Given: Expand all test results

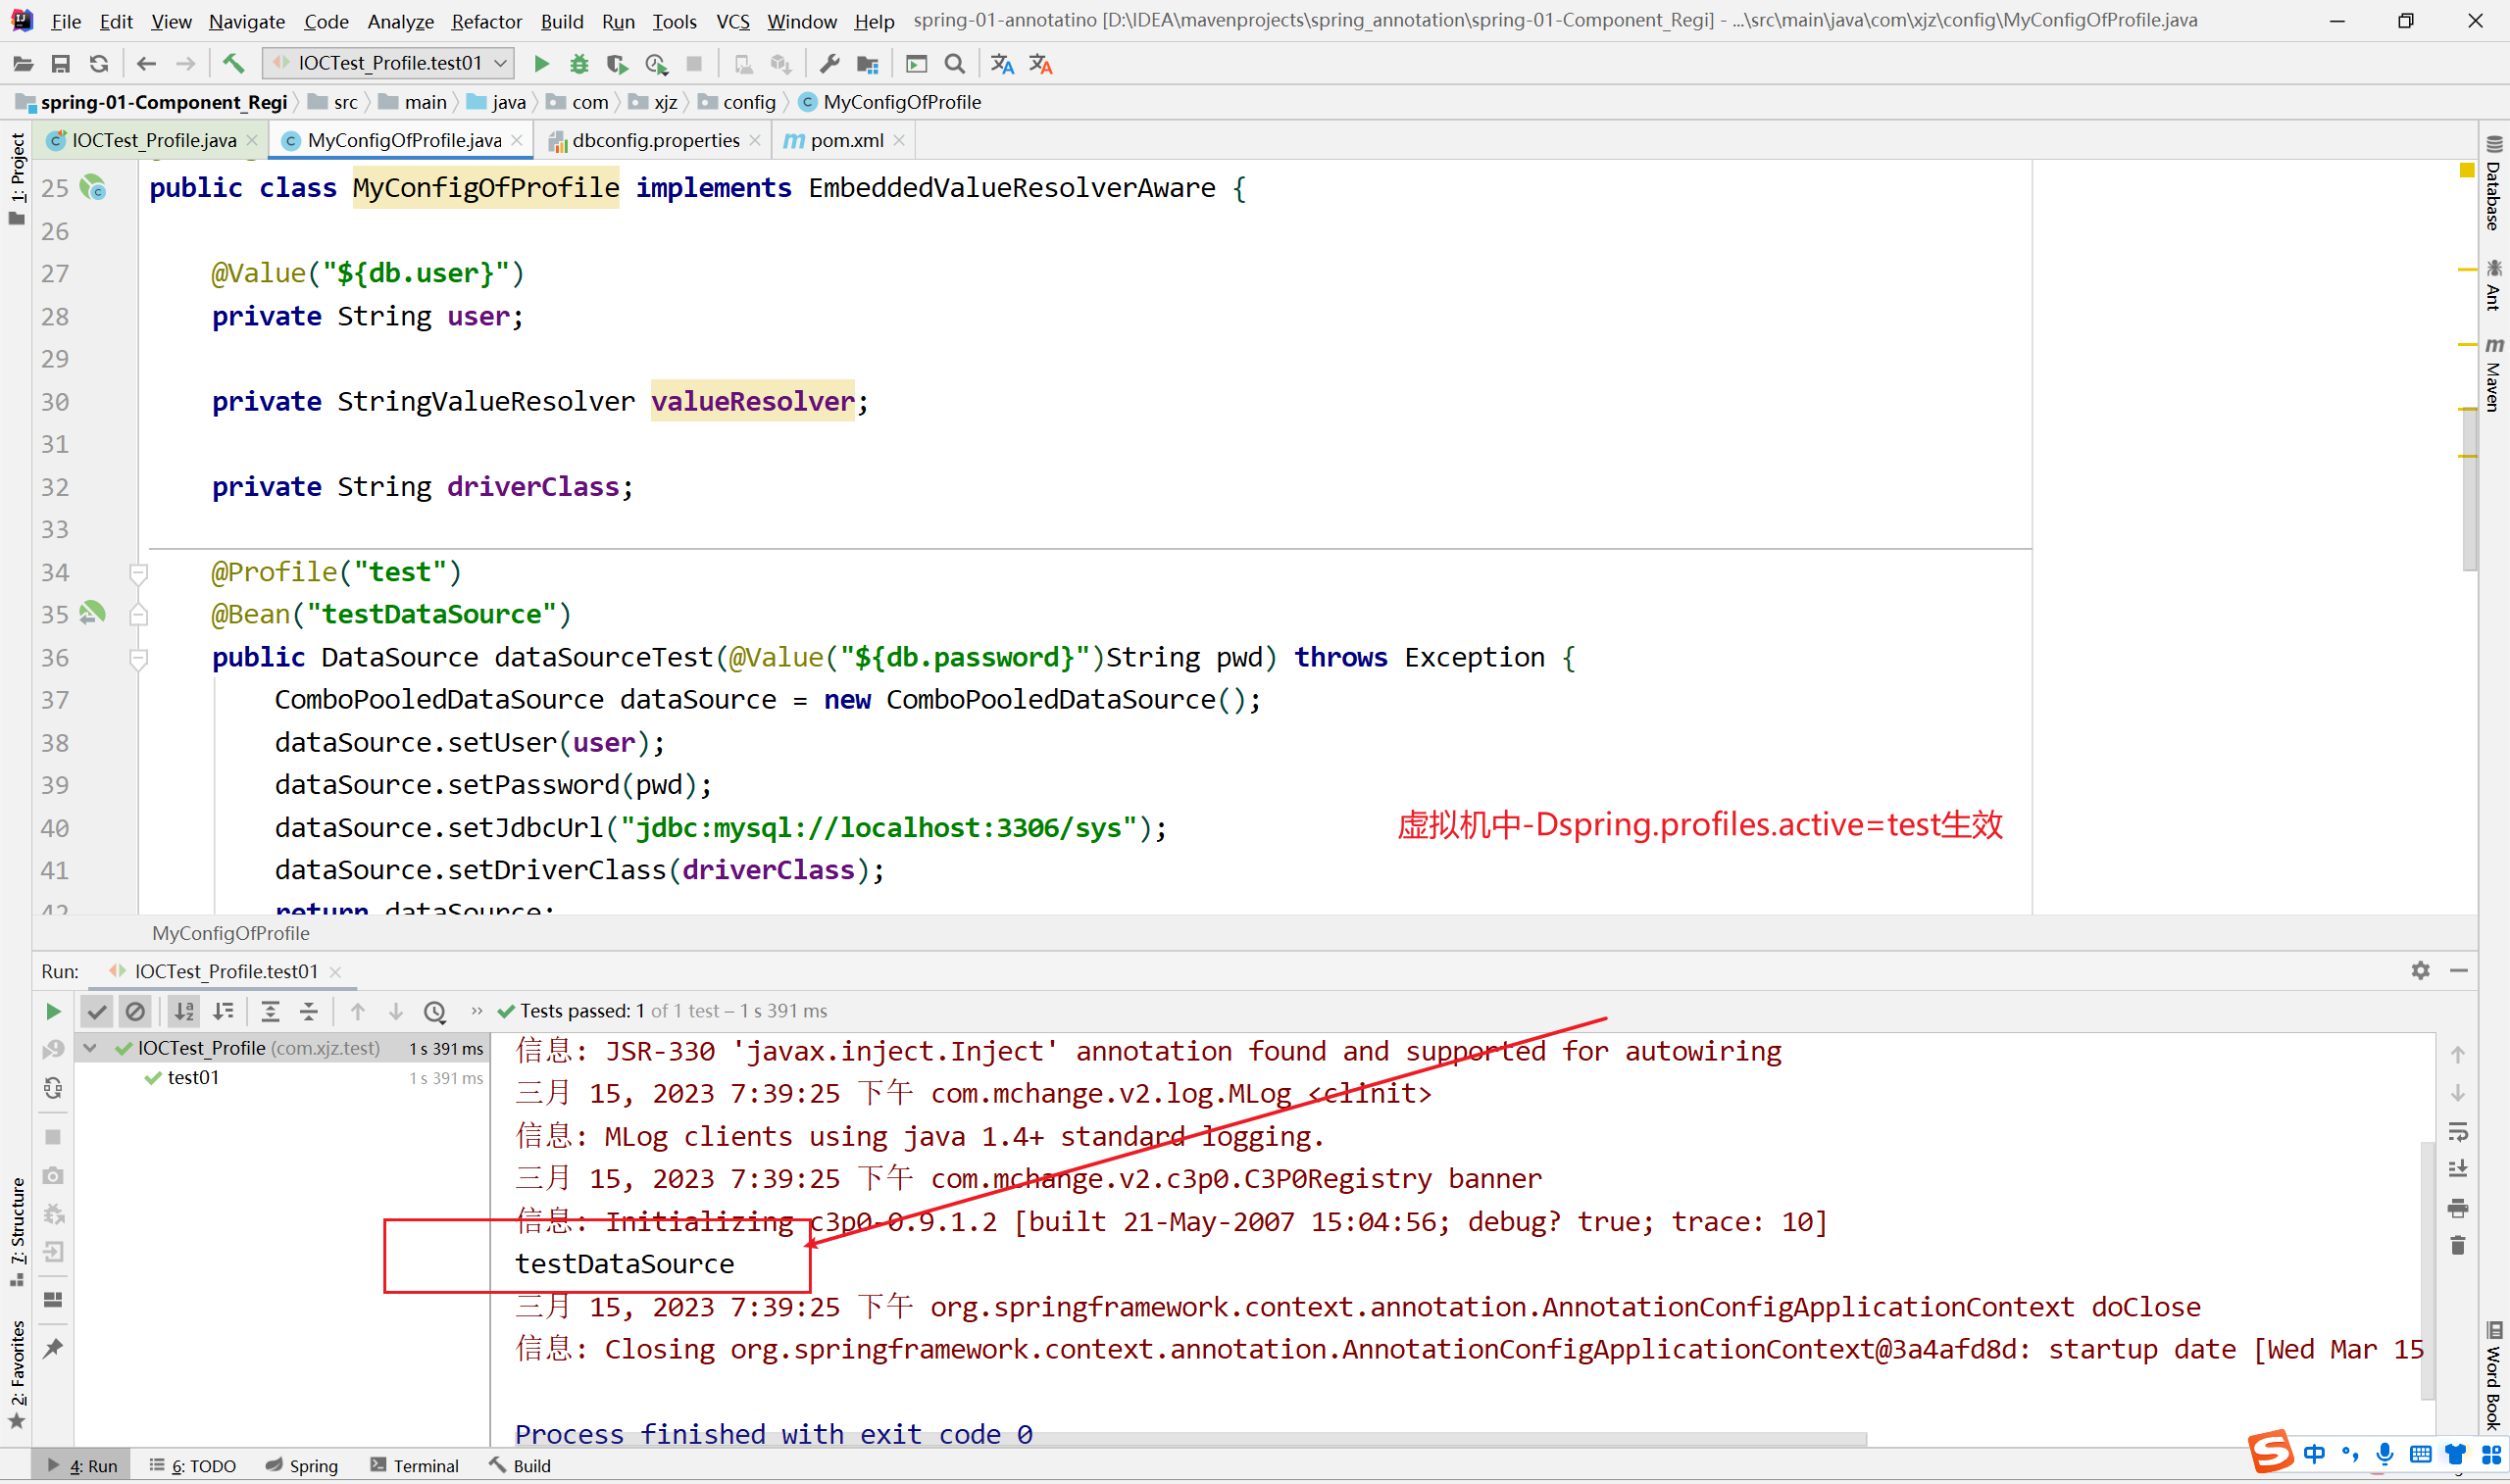Looking at the screenshot, I should 270,1011.
